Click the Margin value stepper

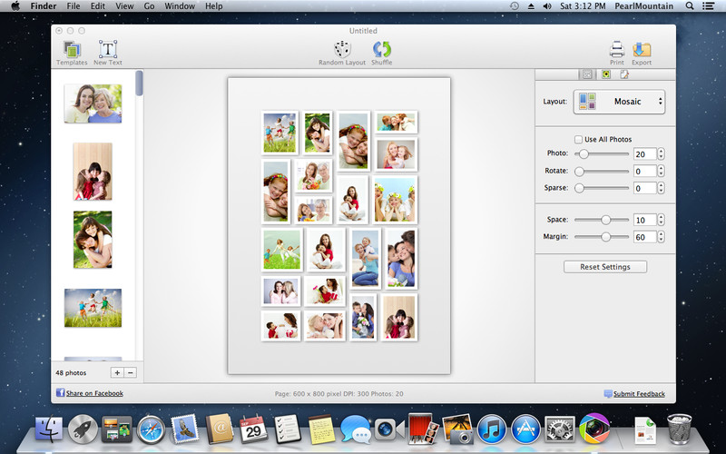(662, 237)
